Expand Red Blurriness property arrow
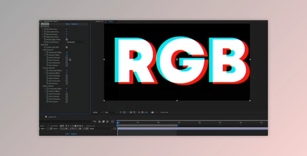This screenshot has width=307, height=156. pos(42,29)
